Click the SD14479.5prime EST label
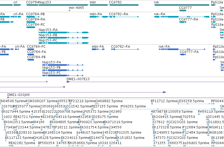 pos(103,138)
